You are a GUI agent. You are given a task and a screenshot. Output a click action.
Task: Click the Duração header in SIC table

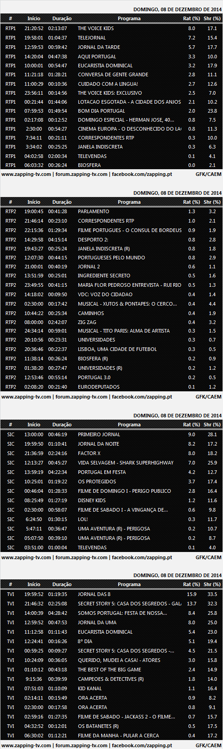click(62, 425)
